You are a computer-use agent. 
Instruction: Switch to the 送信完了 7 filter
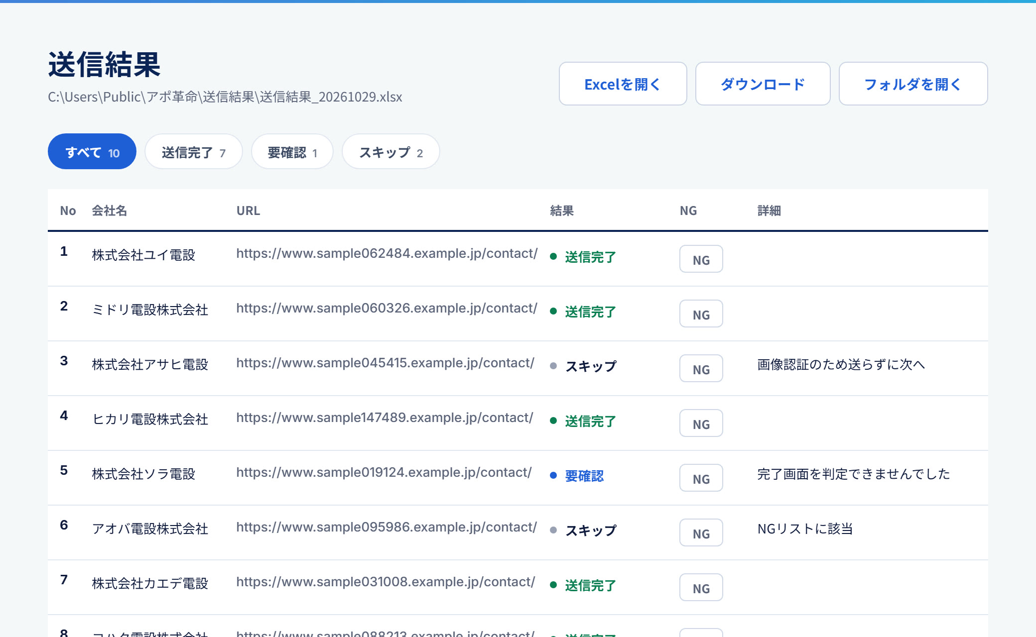[194, 151]
